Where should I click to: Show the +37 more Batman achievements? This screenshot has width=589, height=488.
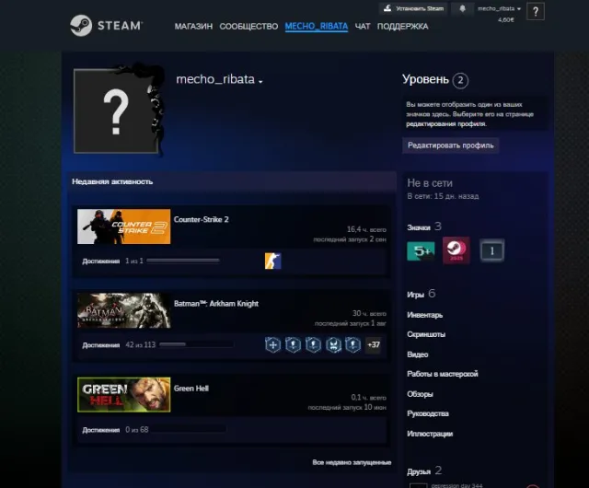(x=374, y=344)
